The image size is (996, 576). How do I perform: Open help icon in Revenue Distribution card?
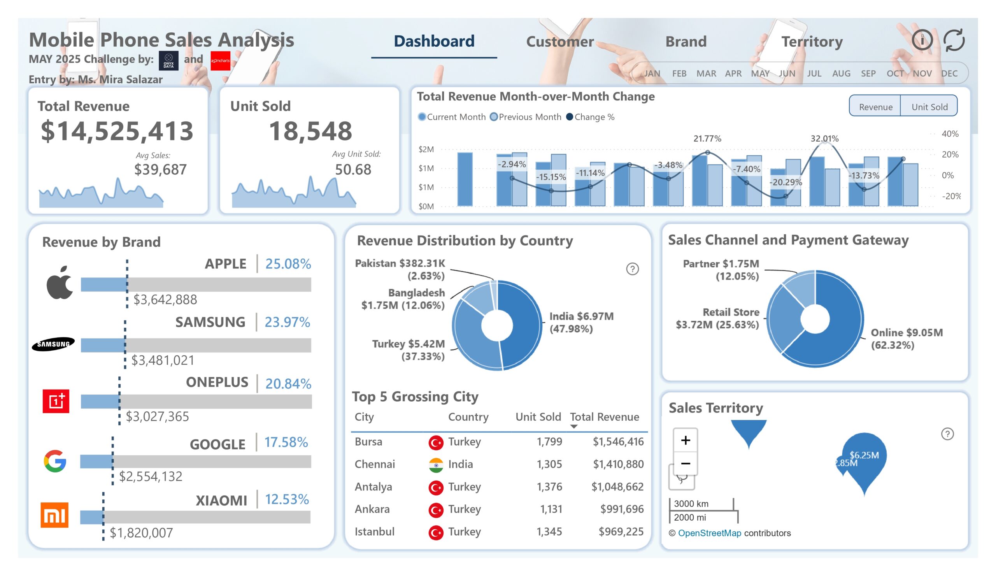point(632,269)
